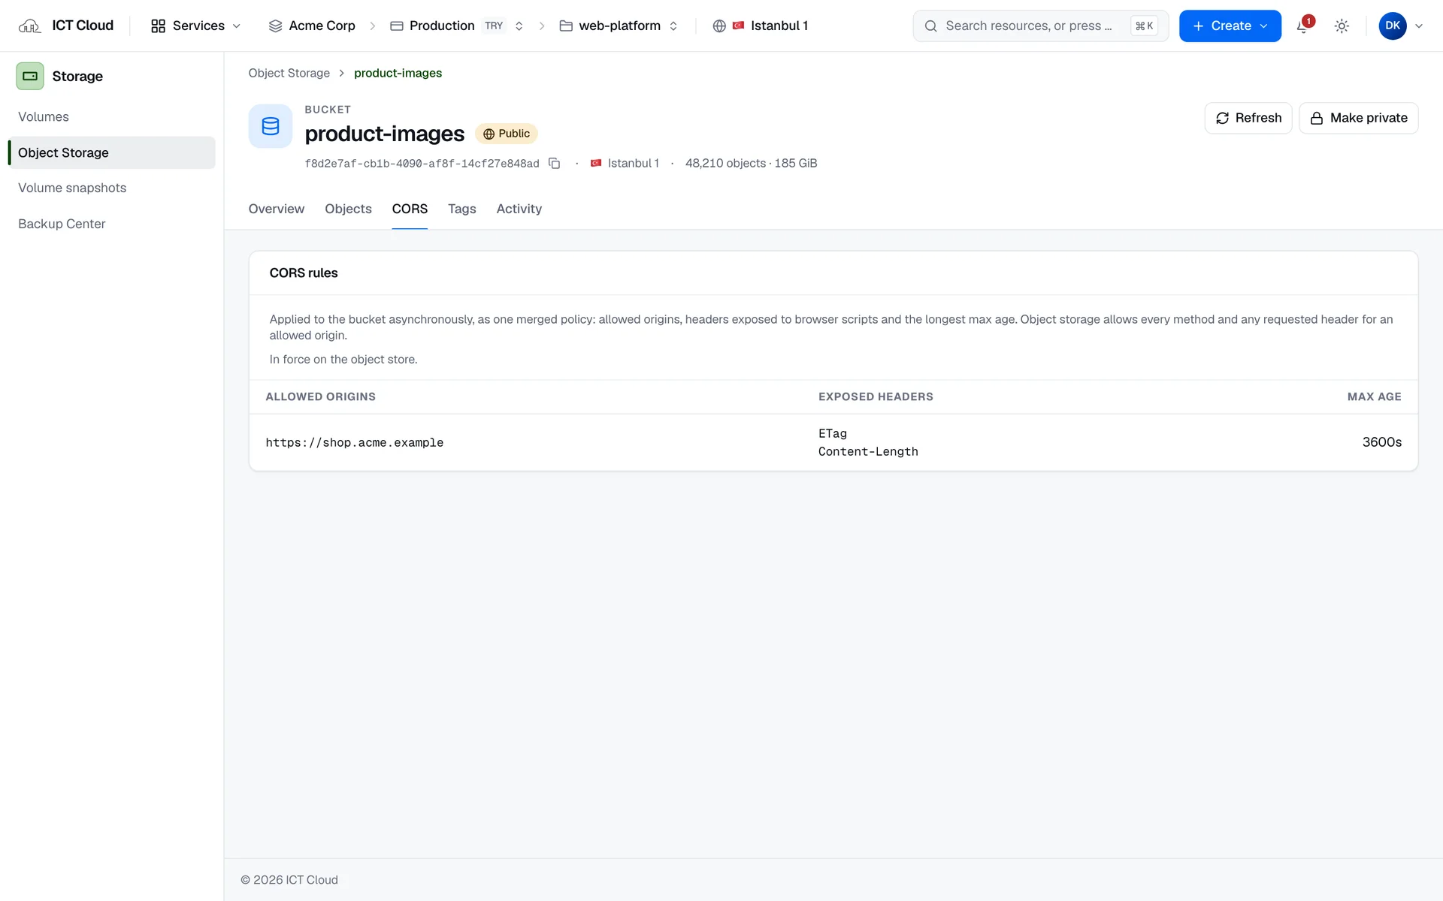Switch to the Overview tab
Viewport: 1443px width, 901px height.
277,209
